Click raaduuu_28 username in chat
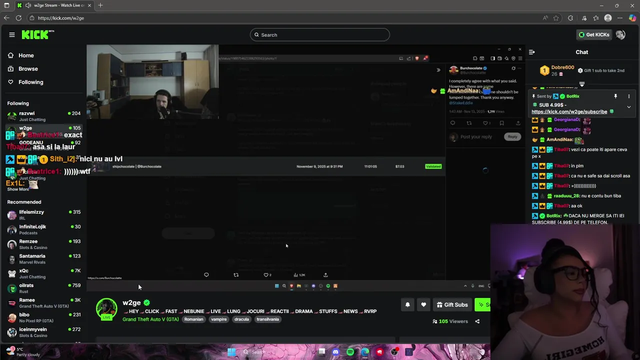This screenshot has height=360, width=640. [566, 196]
